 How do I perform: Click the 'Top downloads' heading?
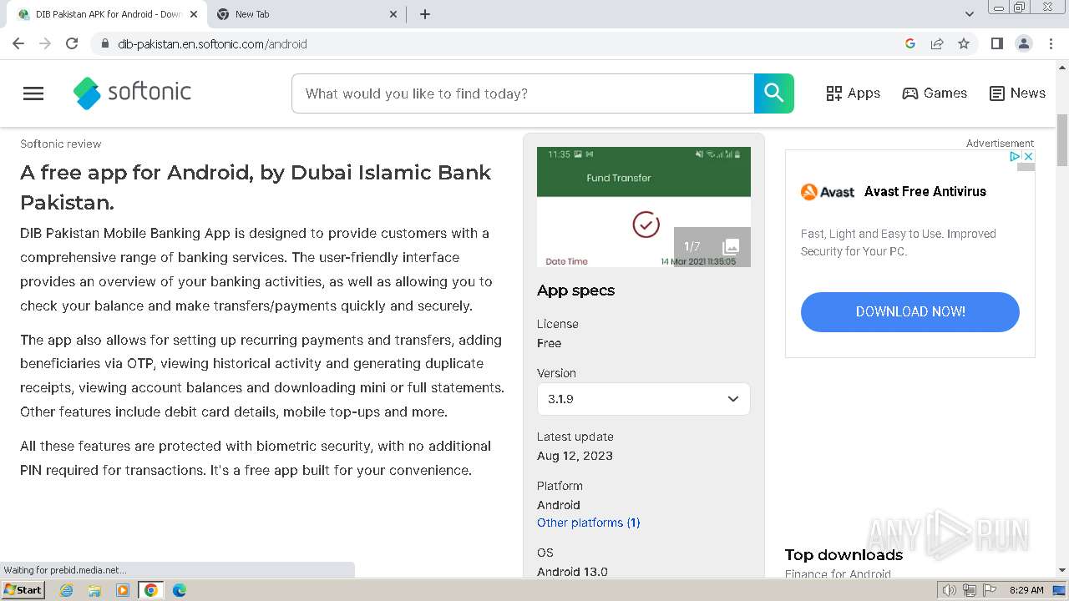pyautogui.click(x=844, y=555)
